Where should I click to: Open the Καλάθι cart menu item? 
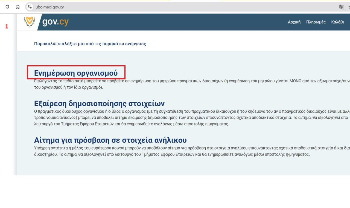click(337, 22)
